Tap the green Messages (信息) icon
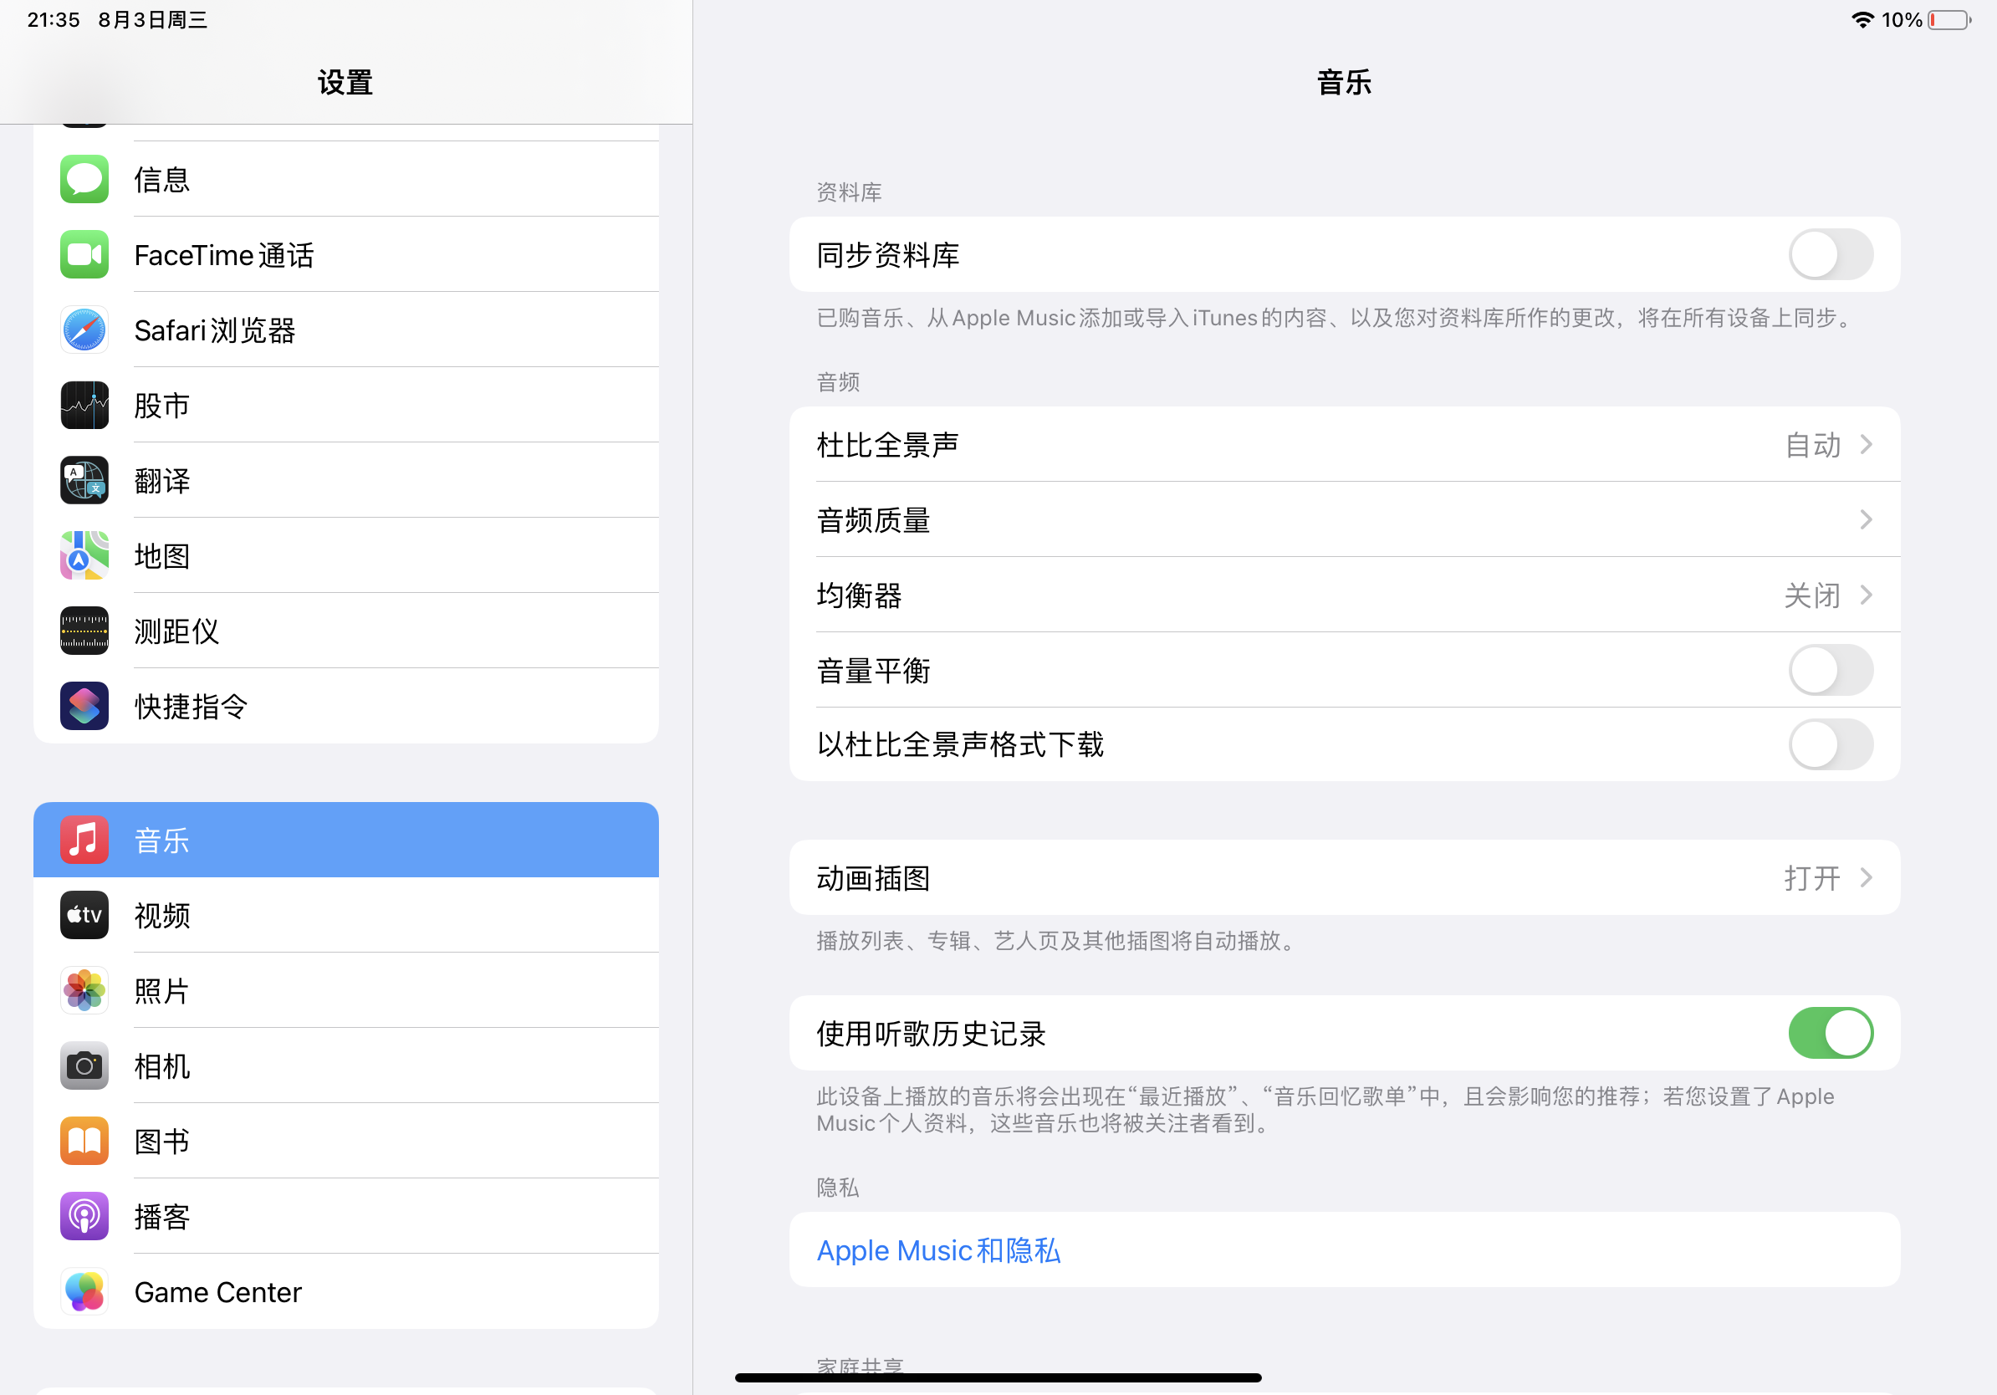The image size is (1997, 1395). coord(84,179)
